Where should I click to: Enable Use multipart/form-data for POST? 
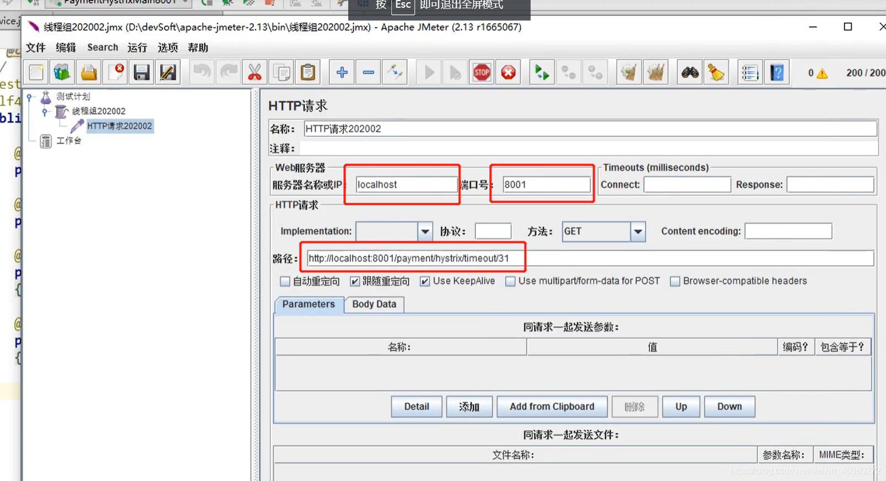click(x=511, y=282)
